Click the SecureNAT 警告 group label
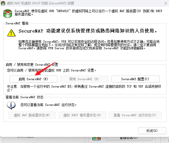The width and height of the screenshot is (169, 143). point(17,24)
